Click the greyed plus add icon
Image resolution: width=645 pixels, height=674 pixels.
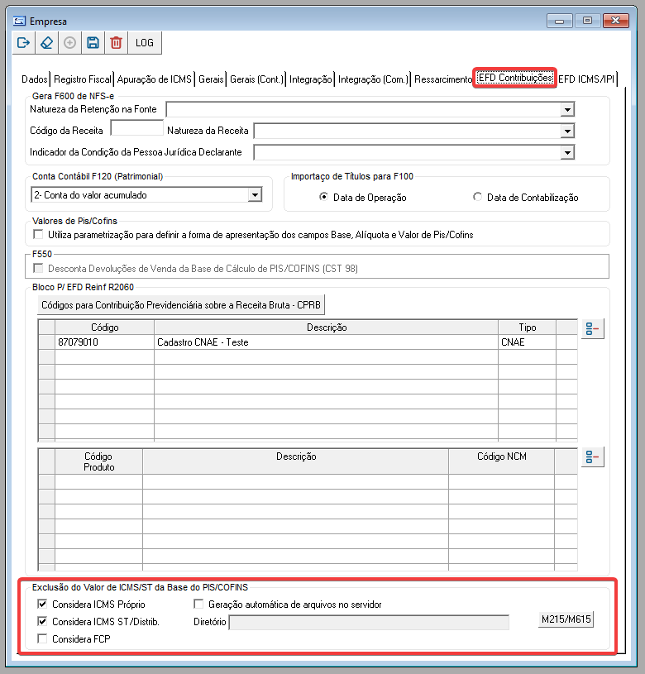point(69,42)
